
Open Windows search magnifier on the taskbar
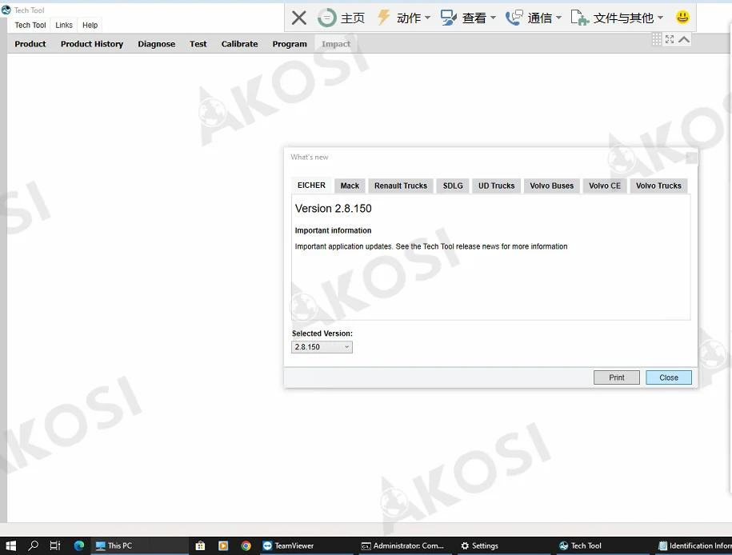click(33, 545)
